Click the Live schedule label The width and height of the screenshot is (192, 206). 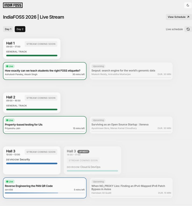(x=174, y=29)
